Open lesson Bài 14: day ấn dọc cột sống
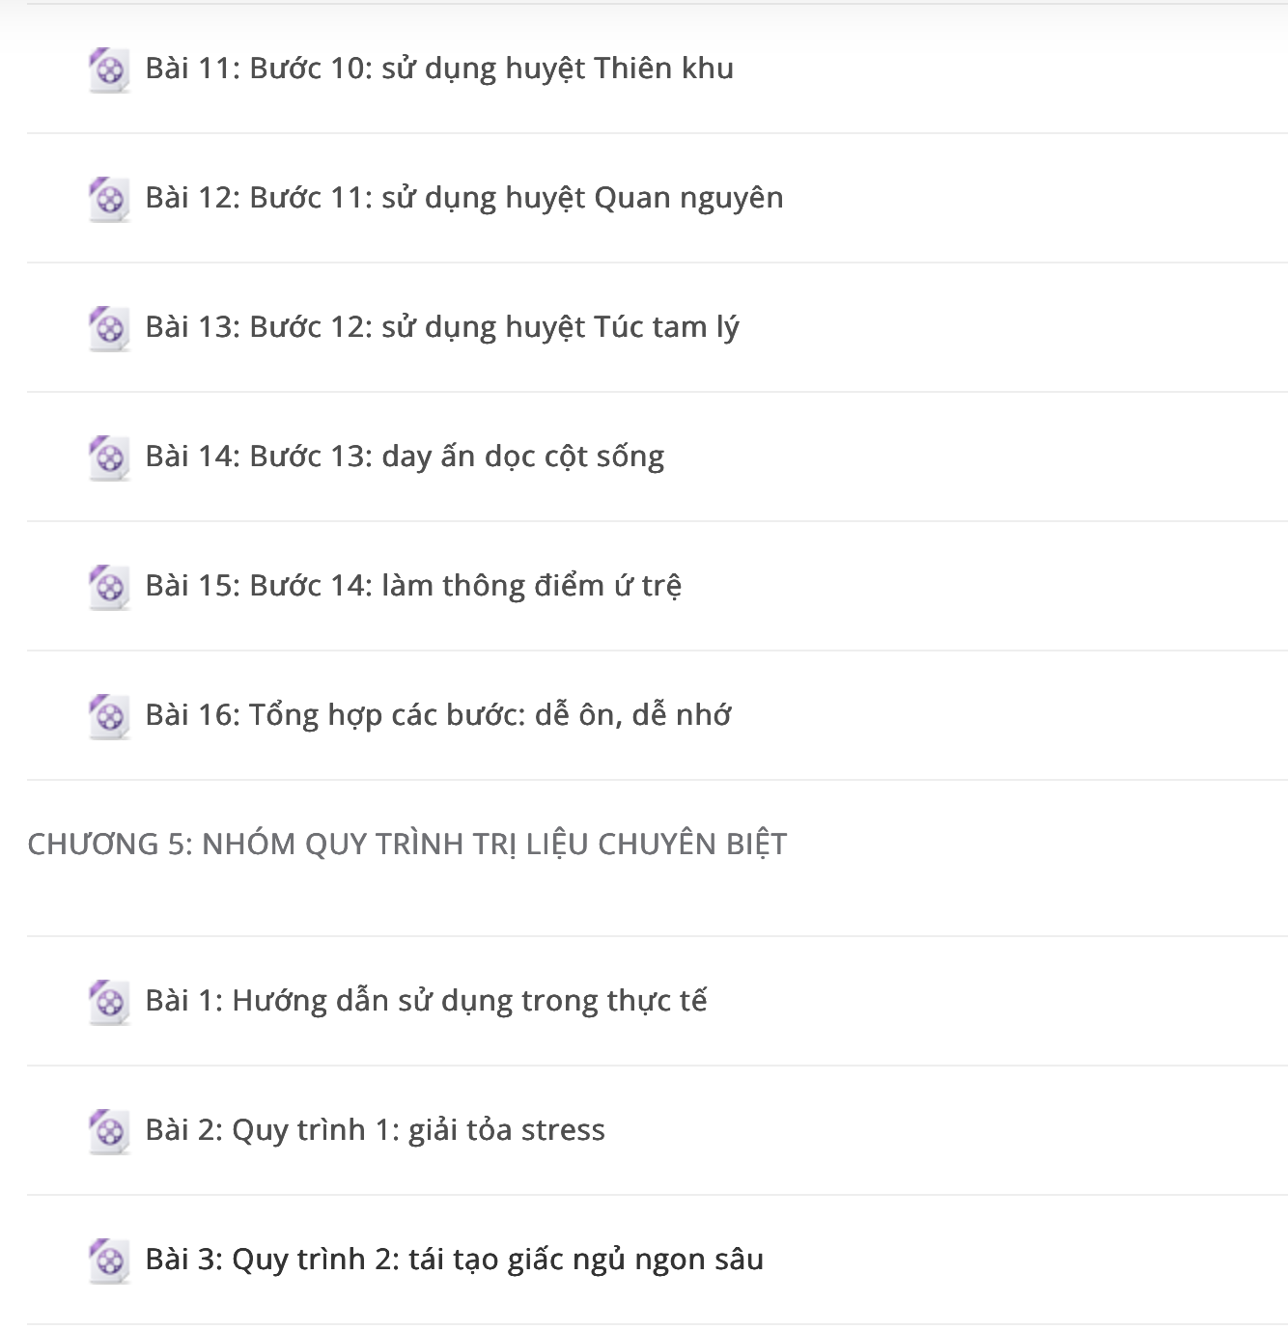 405,457
